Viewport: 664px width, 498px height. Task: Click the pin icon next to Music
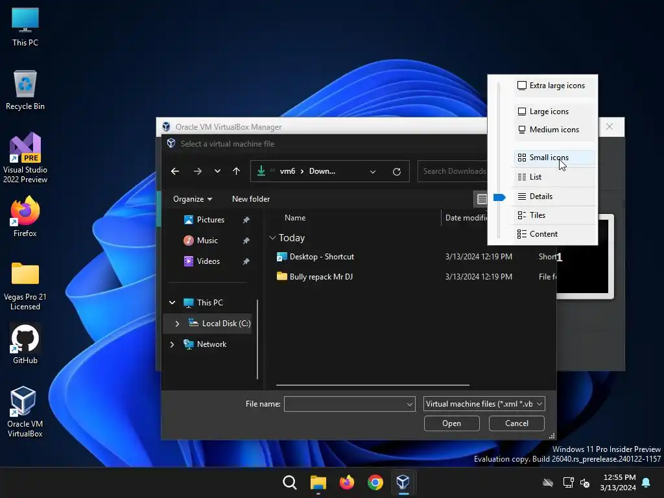pyautogui.click(x=246, y=241)
